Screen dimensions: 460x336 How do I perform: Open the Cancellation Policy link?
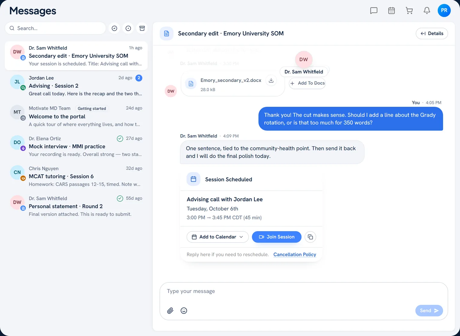tap(295, 254)
